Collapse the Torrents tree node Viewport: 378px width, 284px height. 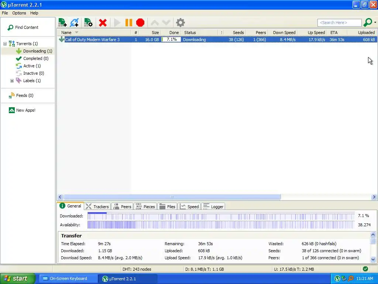[x=5, y=44]
